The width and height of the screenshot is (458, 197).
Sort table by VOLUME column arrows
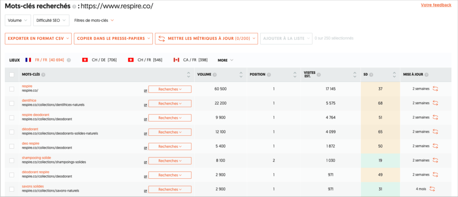241,75
